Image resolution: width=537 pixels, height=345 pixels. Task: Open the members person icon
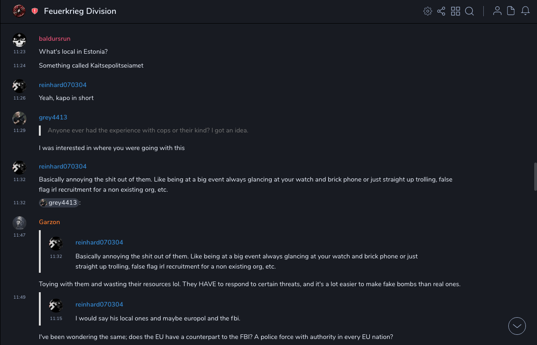[497, 11]
